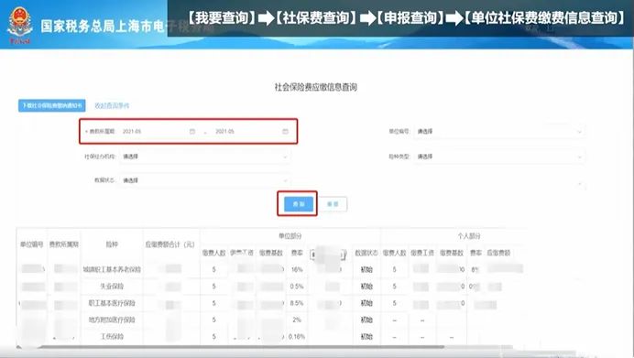Open the start date calendar icon

coord(192,131)
